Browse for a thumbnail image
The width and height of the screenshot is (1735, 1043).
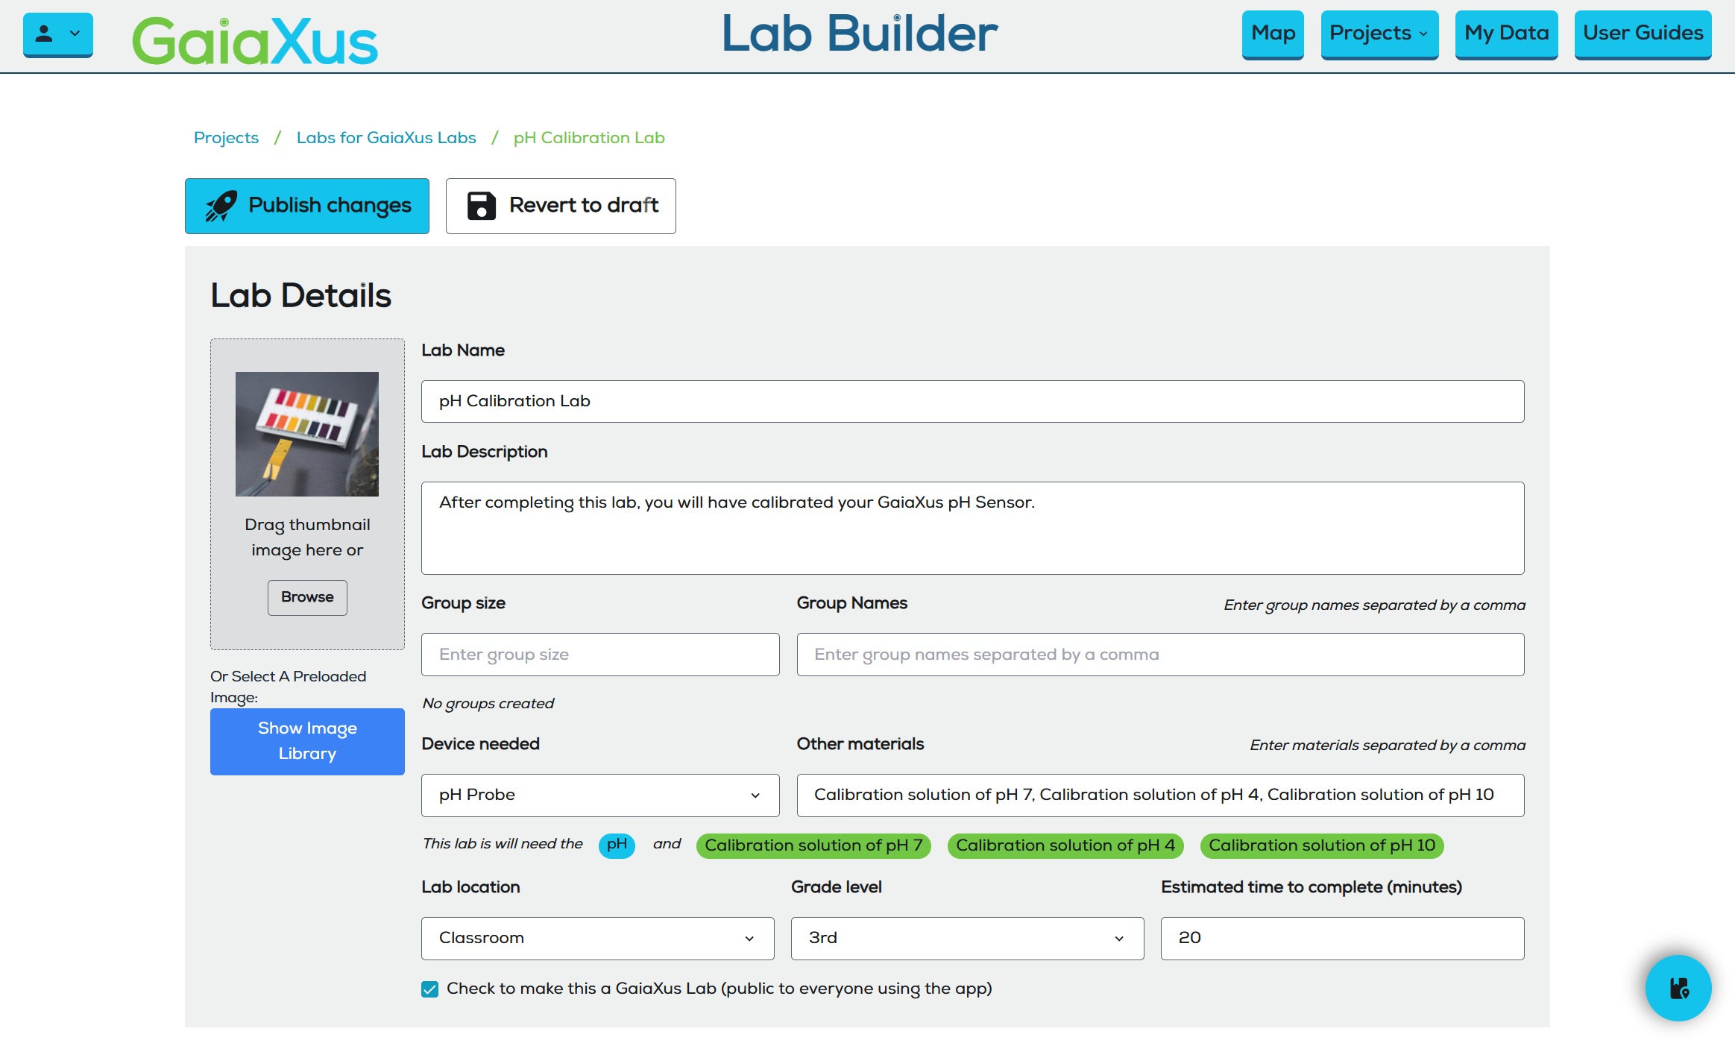tap(307, 598)
